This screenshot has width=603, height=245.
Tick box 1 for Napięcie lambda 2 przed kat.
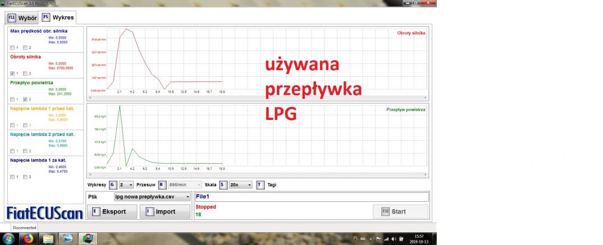point(12,151)
